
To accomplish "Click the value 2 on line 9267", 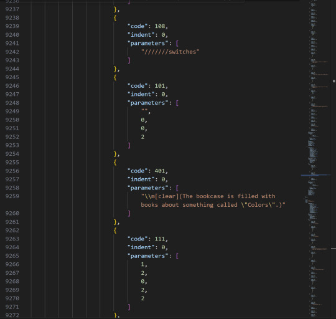I will (142, 273).
